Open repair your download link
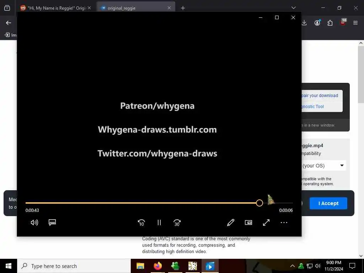This screenshot has height=273, width=364. point(320,96)
